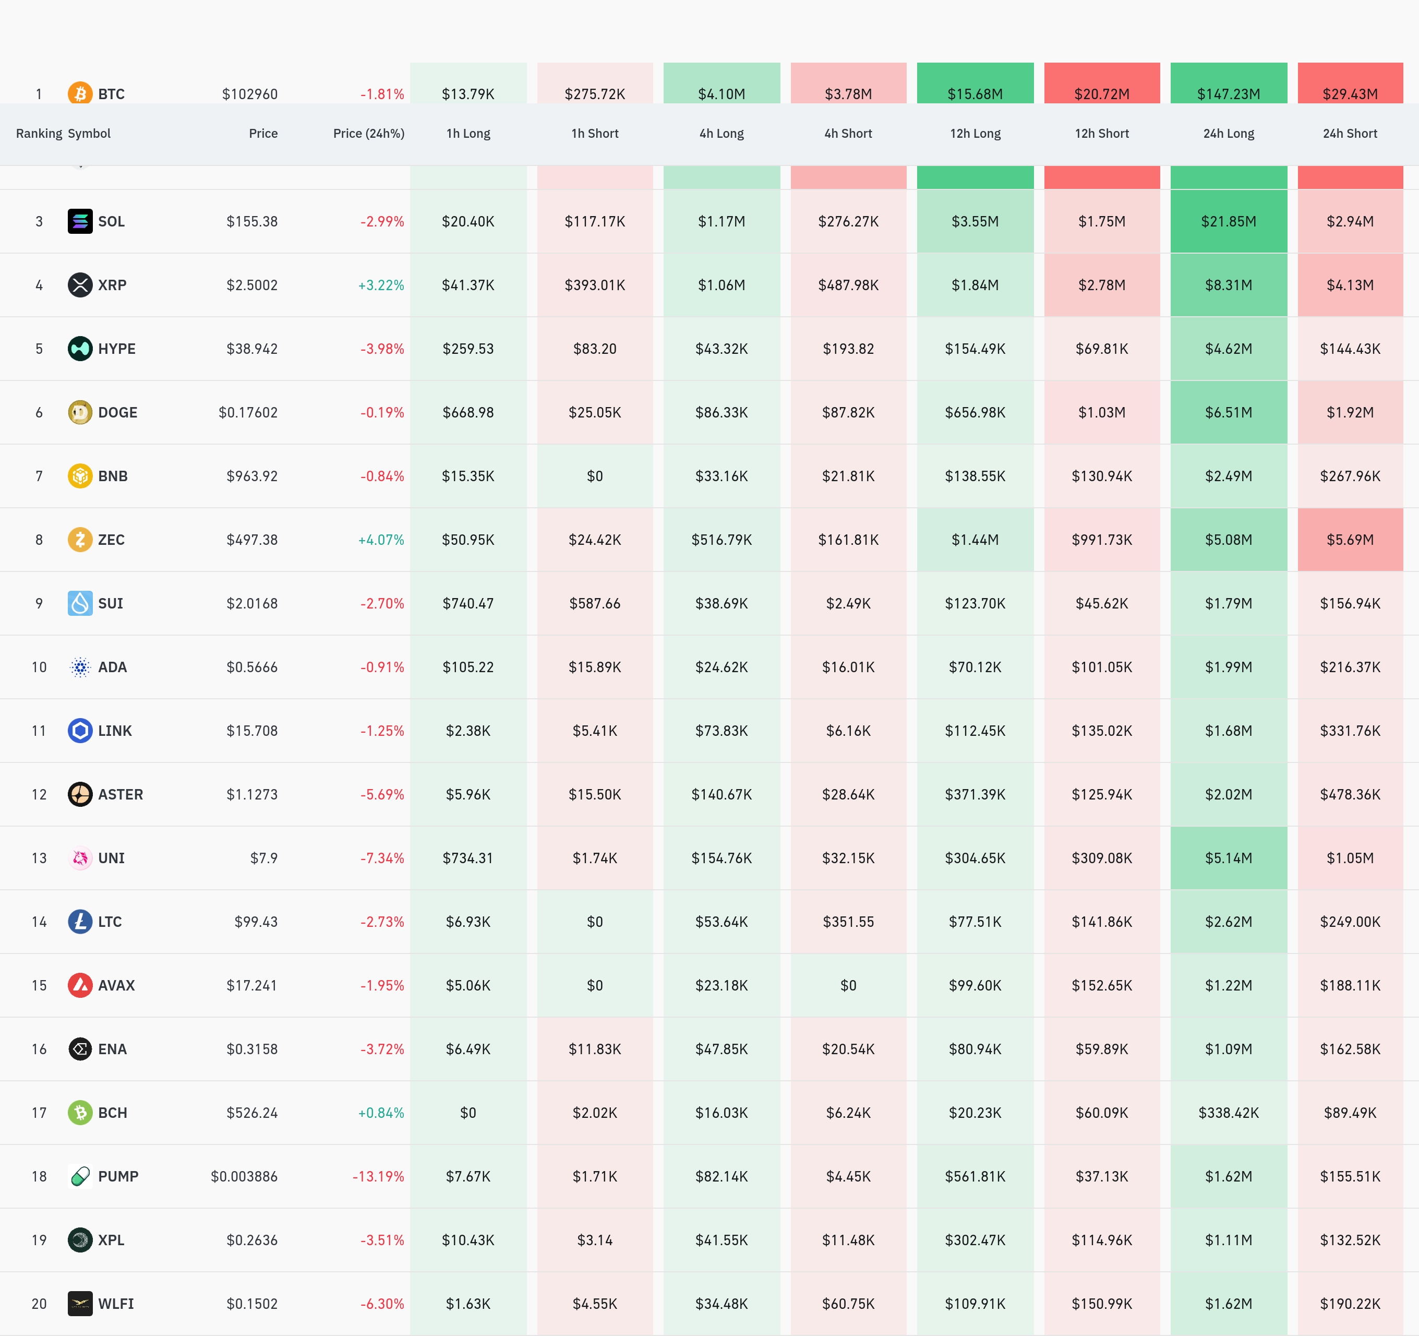This screenshot has width=1419, height=1336.
Task: Click the SOL Solana logo icon
Action: (80, 221)
